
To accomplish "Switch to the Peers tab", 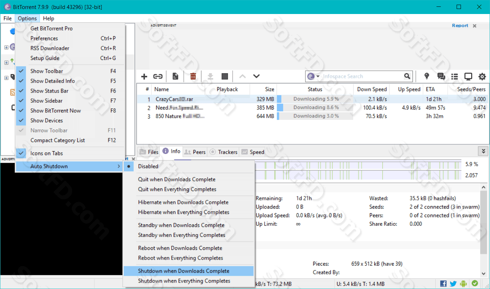I will coord(195,152).
